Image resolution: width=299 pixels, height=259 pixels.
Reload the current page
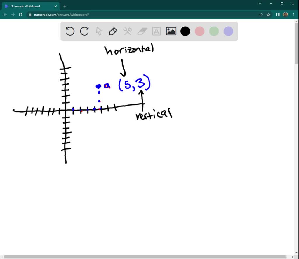click(21, 15)
